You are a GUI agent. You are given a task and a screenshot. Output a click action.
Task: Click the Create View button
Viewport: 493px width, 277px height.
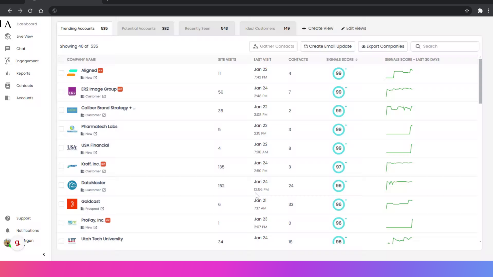tap(318, 28)
